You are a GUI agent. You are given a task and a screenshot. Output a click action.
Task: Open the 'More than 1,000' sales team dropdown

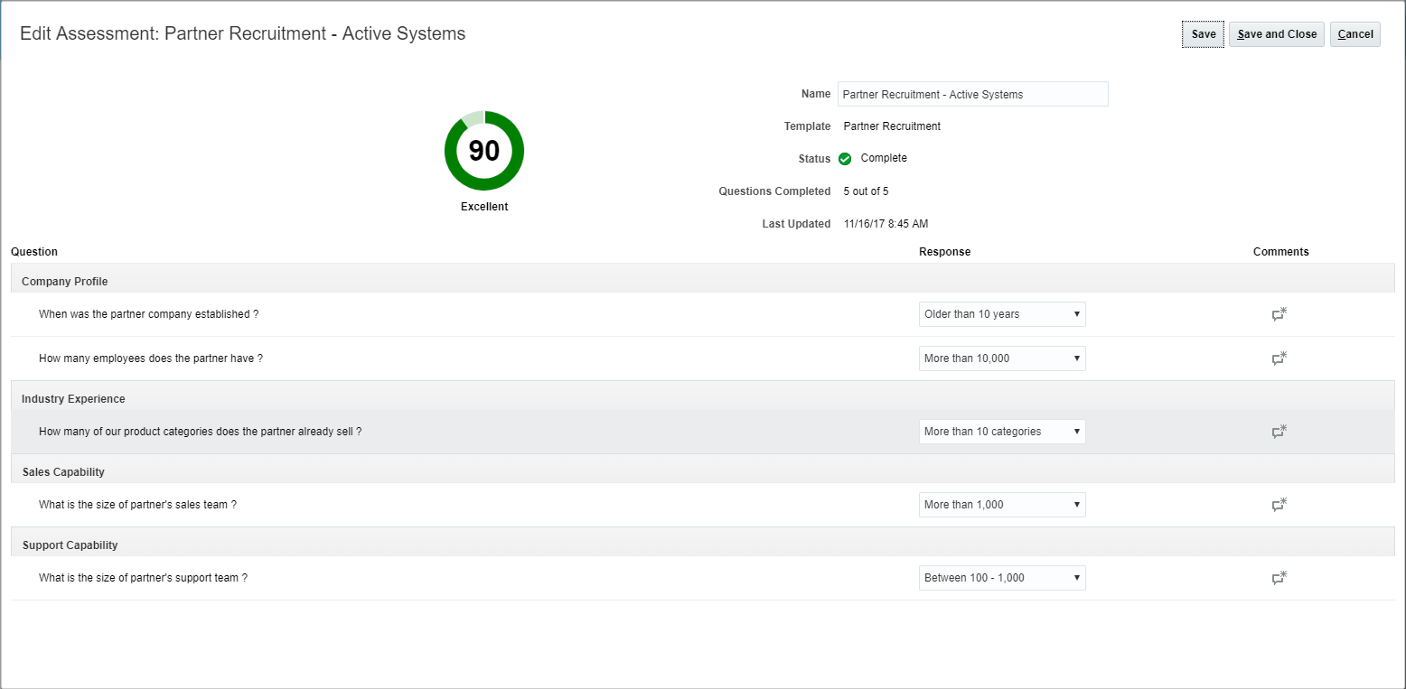point(1002,505)
